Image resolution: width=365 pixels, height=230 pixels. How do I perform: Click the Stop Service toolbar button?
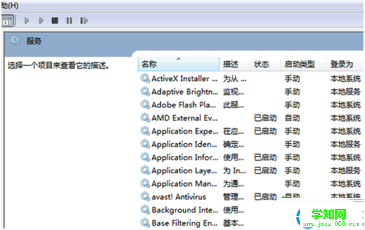[x=55, y=20]
